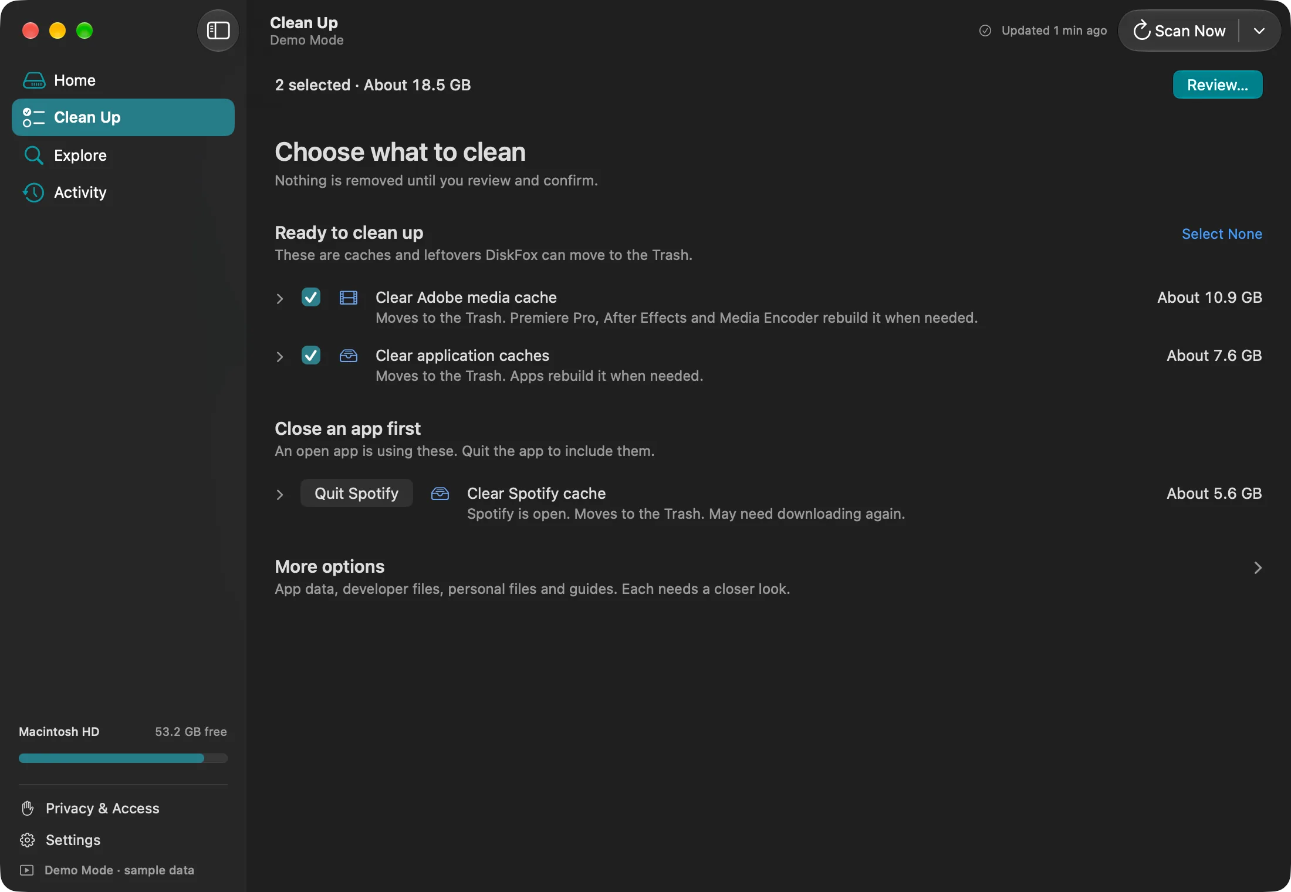Click Scan Now text
The image size is (1291, 892).
click(x=1190, y=31)
